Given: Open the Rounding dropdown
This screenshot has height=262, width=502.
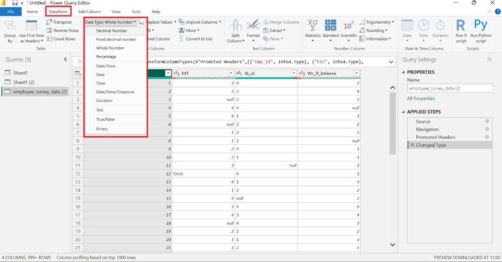Looking at the screenshot, I should 373,31.
